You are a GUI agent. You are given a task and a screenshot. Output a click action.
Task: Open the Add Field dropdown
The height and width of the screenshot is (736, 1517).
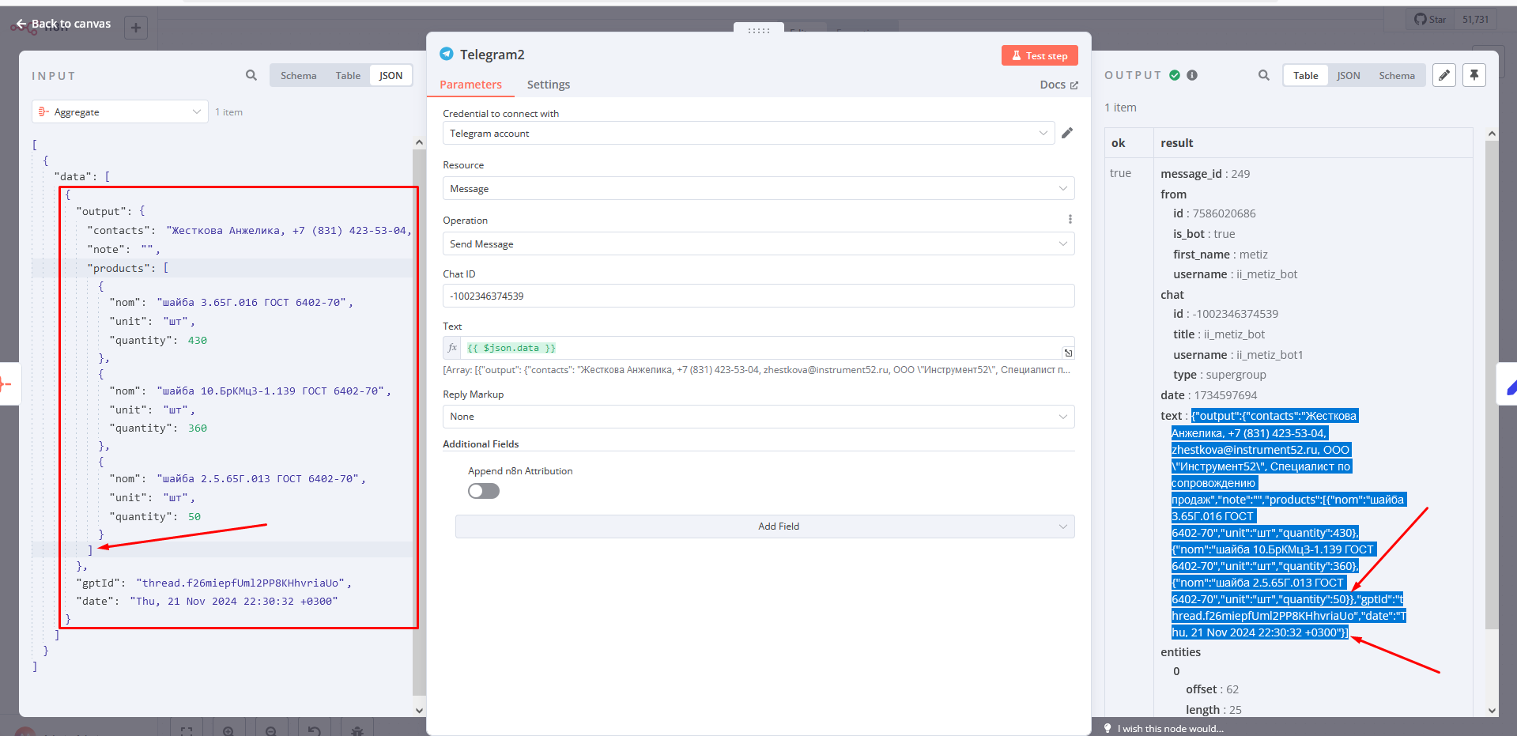(x=764, y=527)
